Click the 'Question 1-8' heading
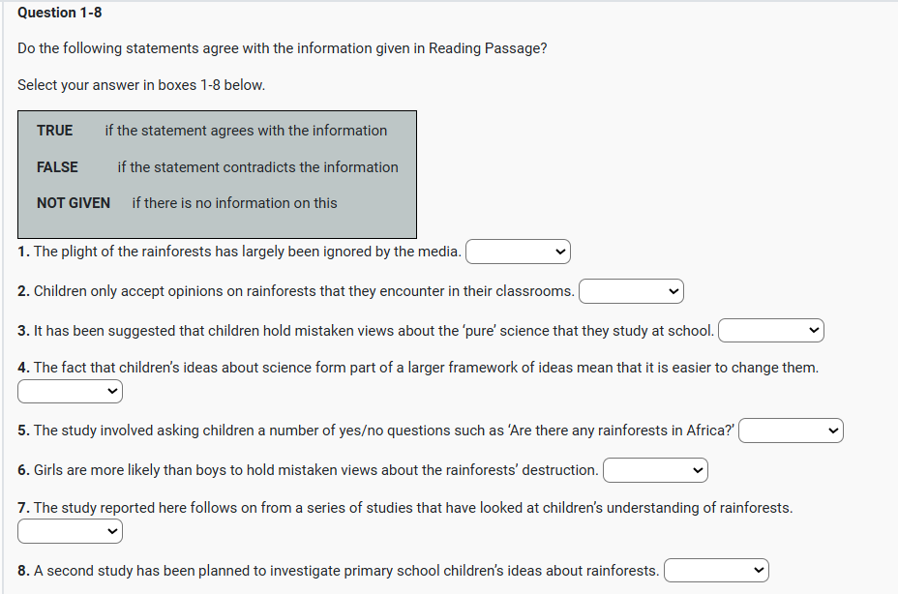This screenshot has height=594, width=898. tap(59, 13)
